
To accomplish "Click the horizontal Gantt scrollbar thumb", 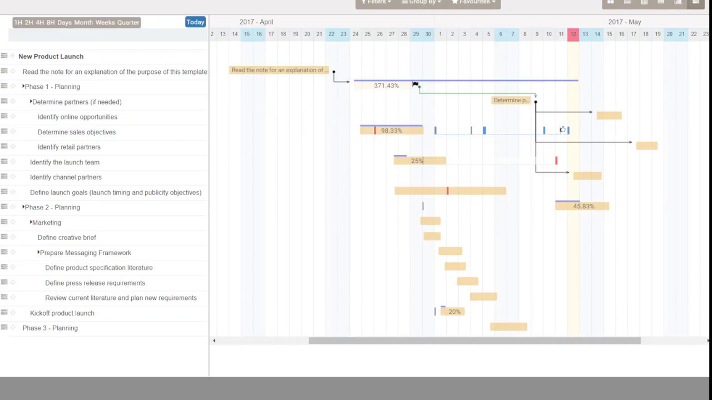I will coord(474,341).
